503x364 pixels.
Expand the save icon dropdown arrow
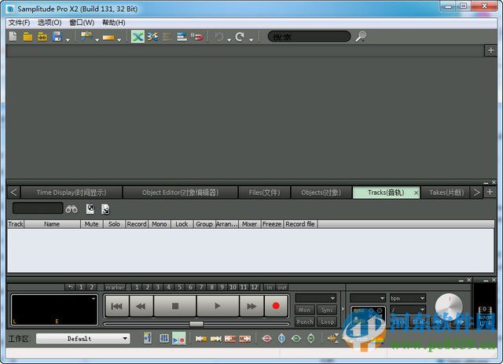68,39
